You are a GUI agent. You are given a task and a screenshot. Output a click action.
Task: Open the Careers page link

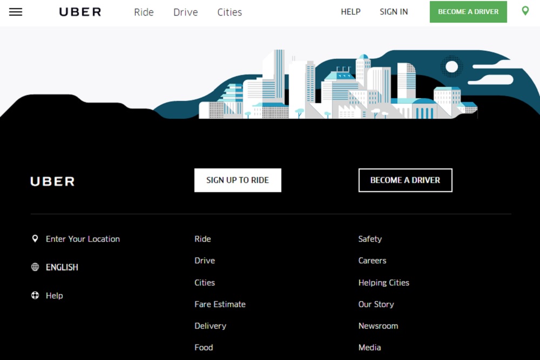(372, 260)
